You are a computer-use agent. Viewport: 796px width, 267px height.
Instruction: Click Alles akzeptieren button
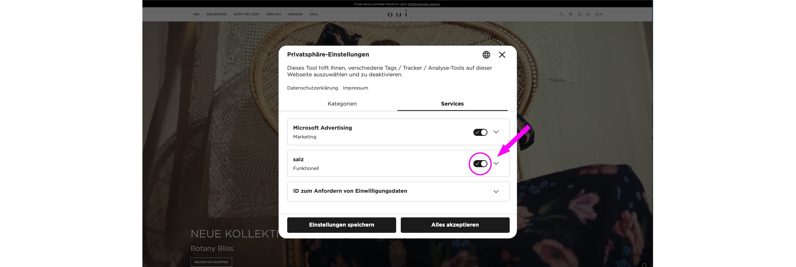(455, 225)
